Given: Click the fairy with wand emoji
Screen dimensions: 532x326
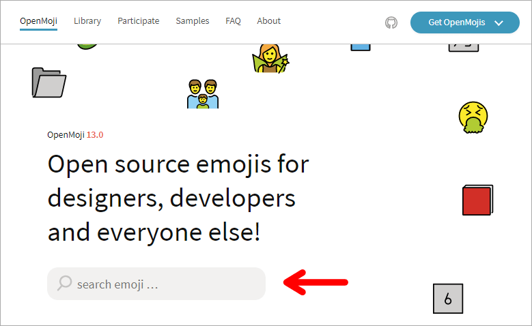Looking at the screenshot, I should point(270,58).
